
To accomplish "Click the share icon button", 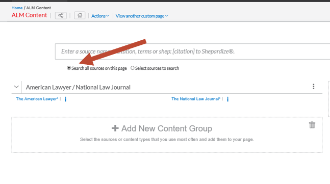I will (61, 15).
